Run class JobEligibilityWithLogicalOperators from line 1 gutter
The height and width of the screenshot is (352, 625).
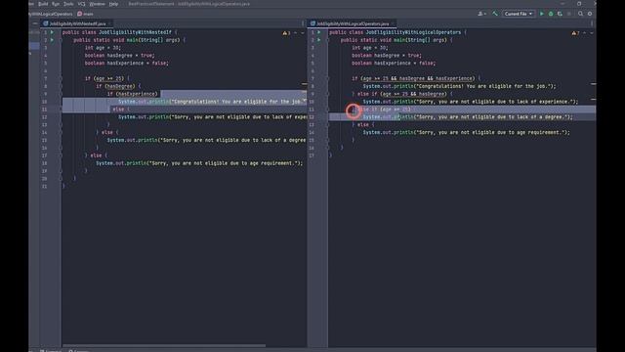tap(319, 32)
